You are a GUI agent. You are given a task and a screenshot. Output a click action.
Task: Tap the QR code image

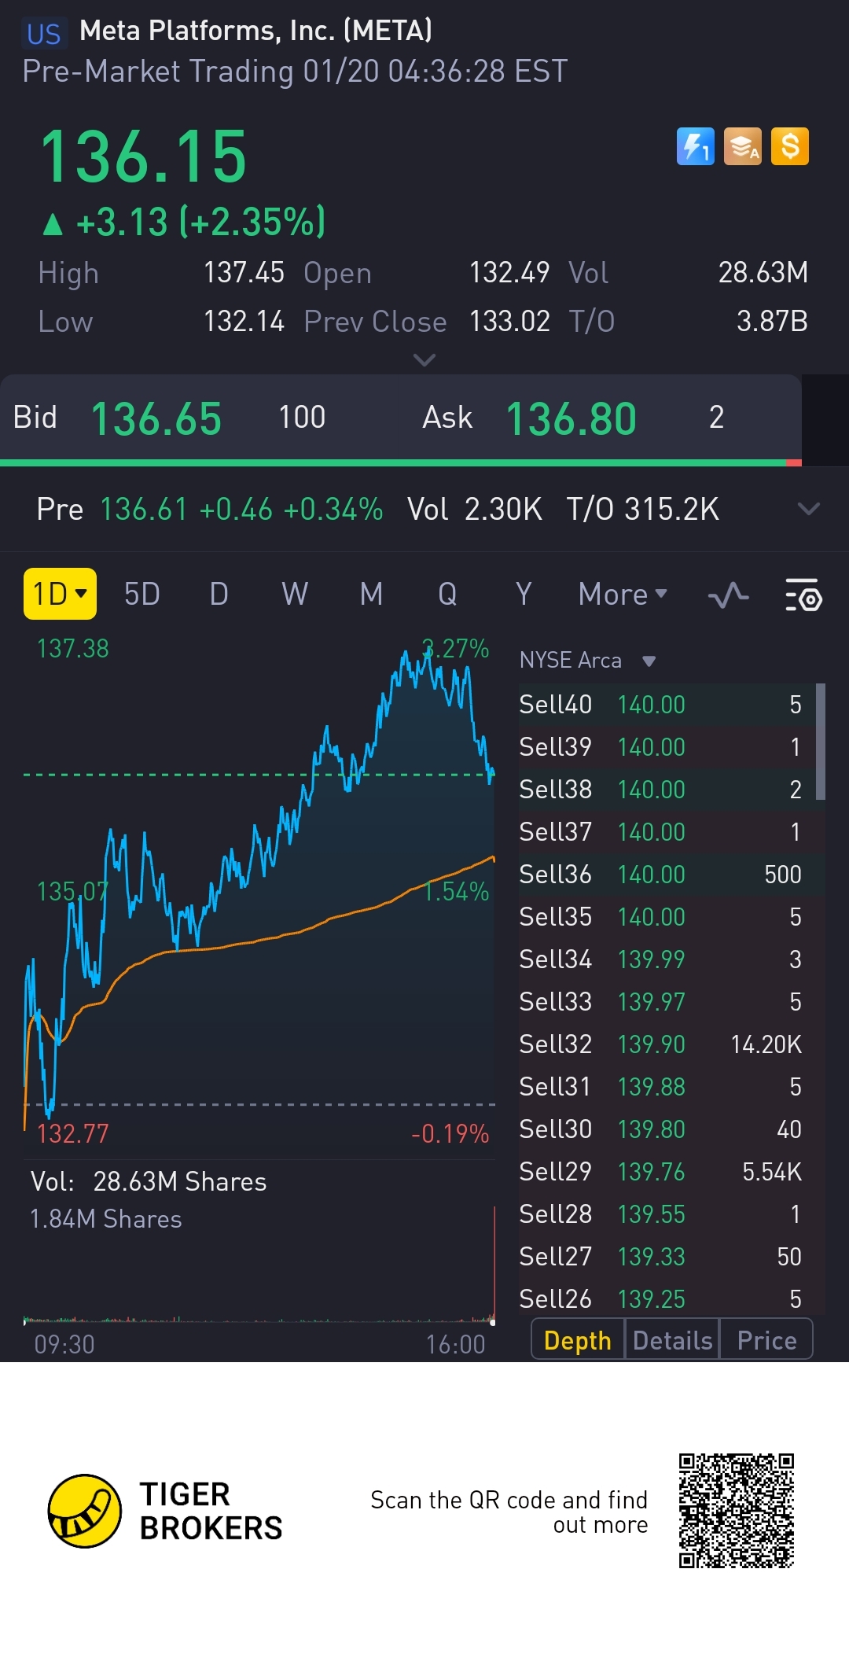(x=737, y=1511)
